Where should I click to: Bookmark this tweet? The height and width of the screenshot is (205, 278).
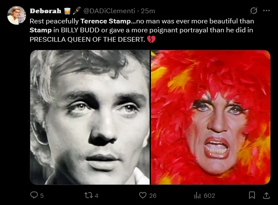(x=252, y=195)
